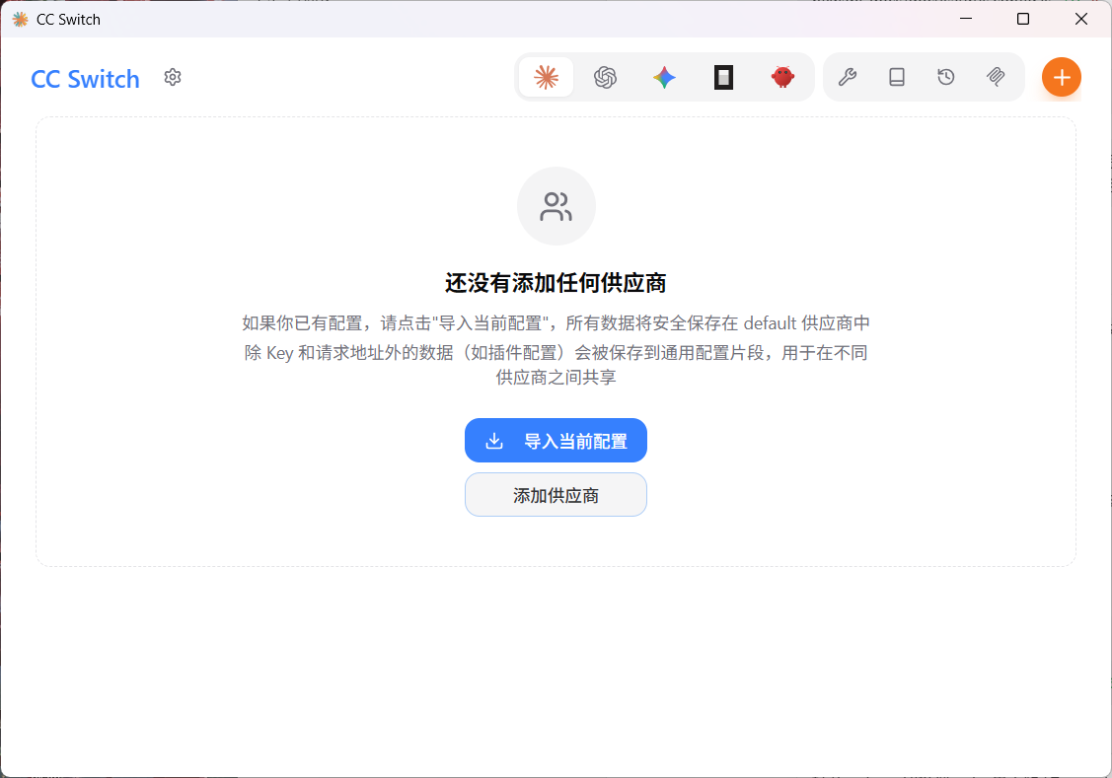Minimize the CC Switch window
Image resolution: width=1112 pixels, height=778 pixels.
pyautogui.click(x=966, y=19)
